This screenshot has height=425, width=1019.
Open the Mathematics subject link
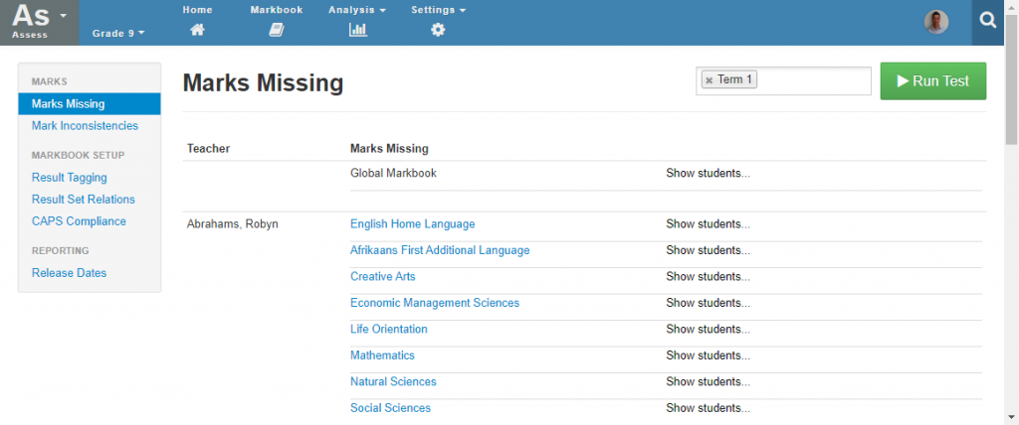pos(382,355)
